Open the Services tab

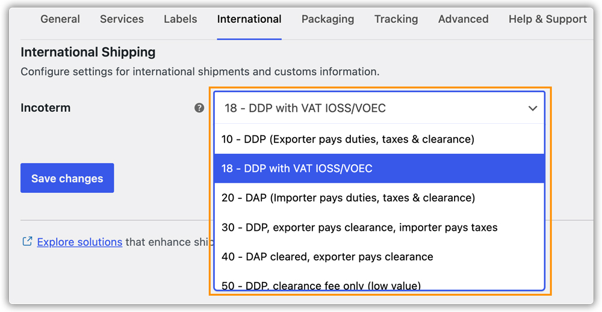point(122,19)
